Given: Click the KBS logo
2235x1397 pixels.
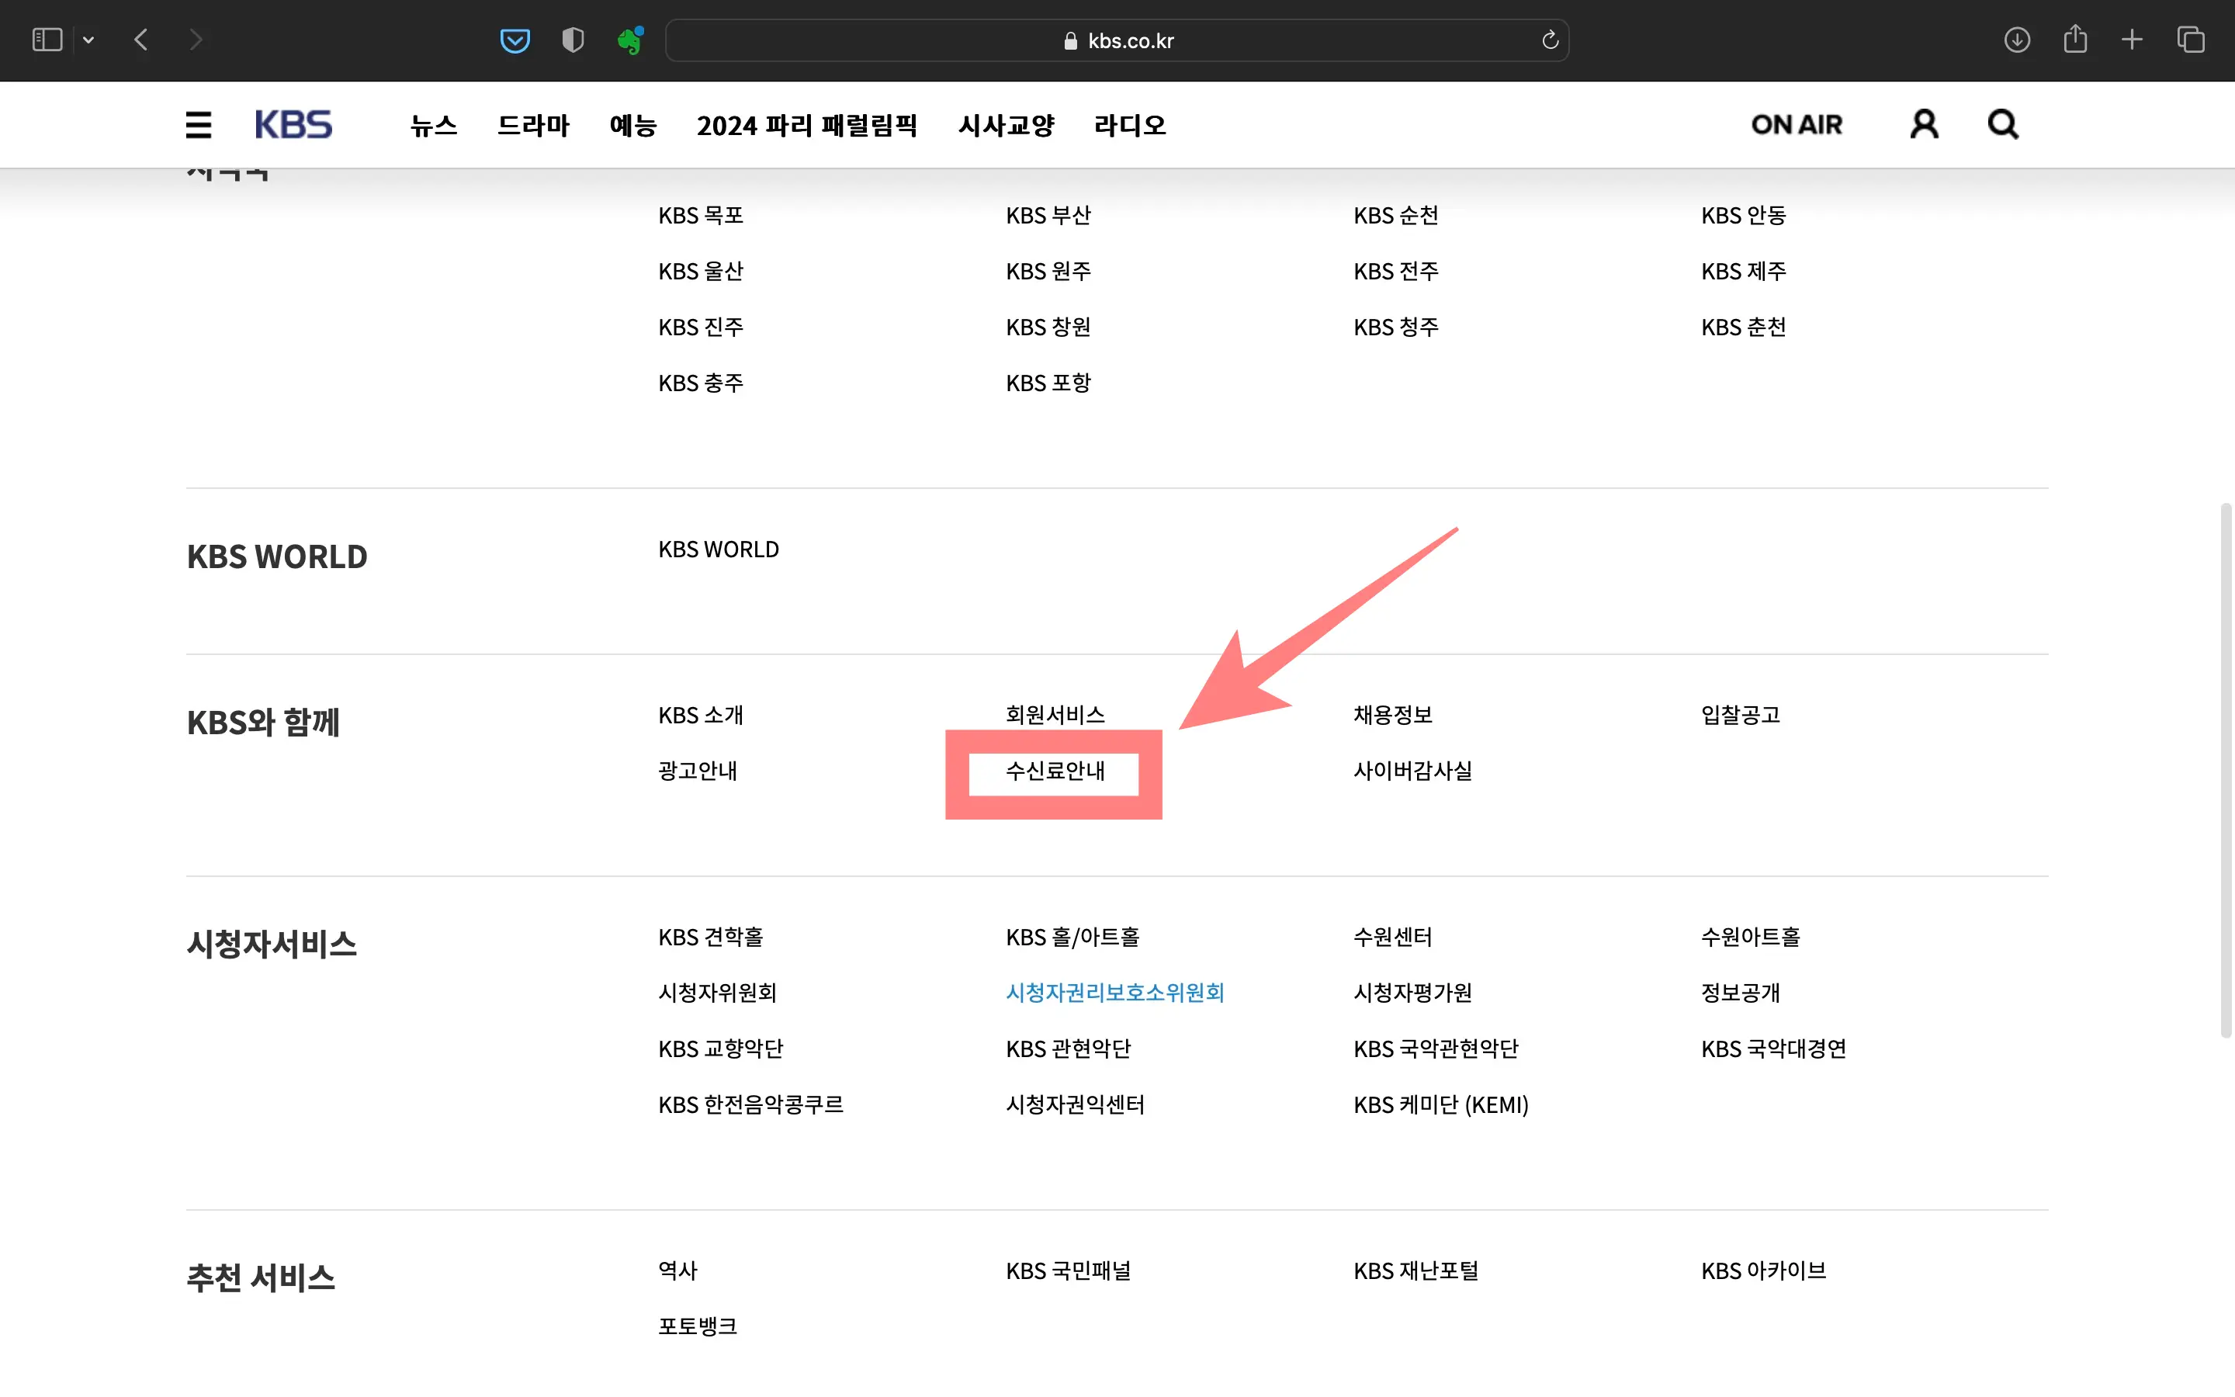Looking at the screenshot, I should (x=293, y=124).
